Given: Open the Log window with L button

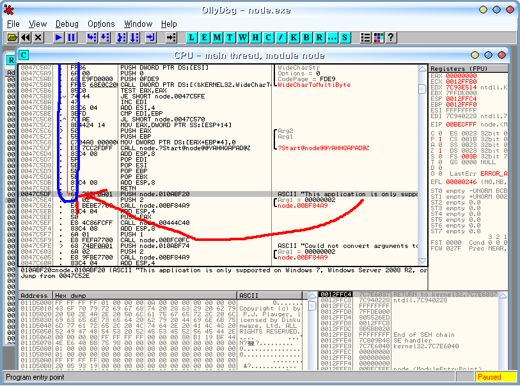Looking at the screenshot, I should click(x=191, y=38).
